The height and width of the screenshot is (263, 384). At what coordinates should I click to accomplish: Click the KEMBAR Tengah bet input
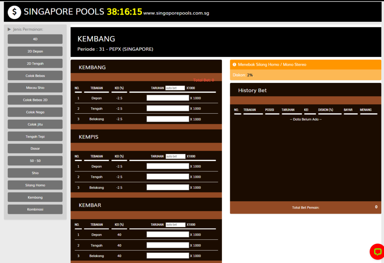pos(168,245)
